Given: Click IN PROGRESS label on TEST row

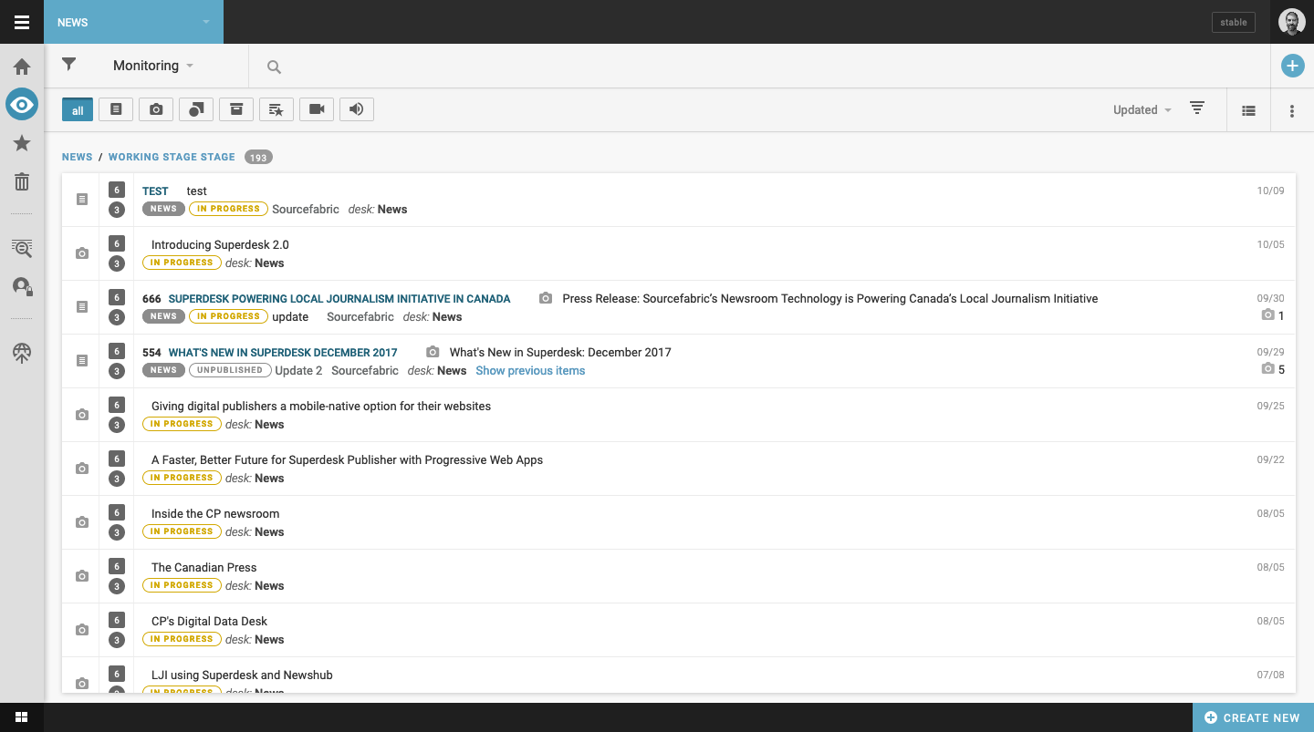Looking at the screenshot, I should tap(228, 209).
